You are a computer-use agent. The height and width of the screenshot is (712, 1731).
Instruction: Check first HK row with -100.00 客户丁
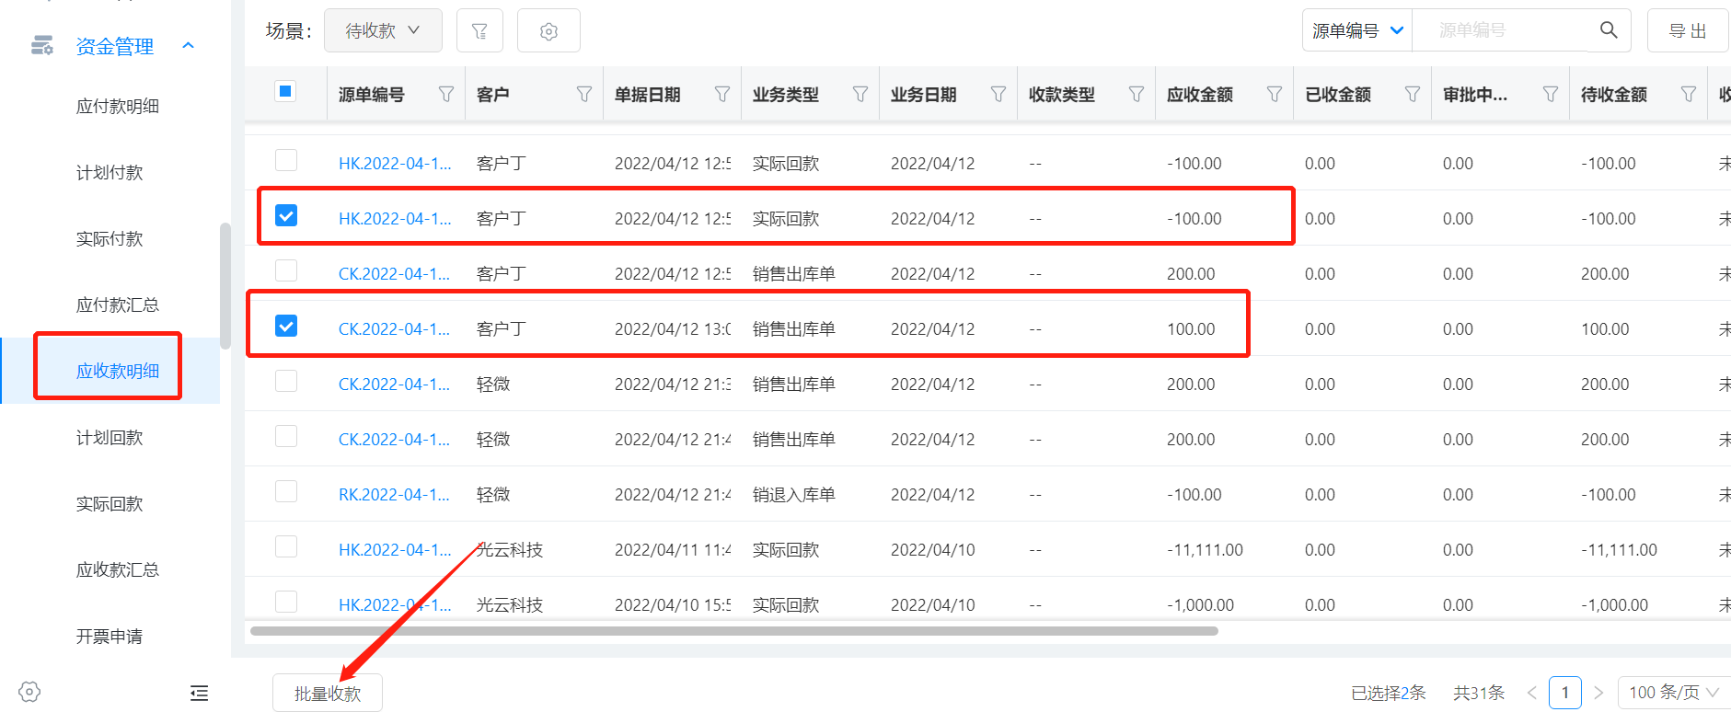[286, 160]
